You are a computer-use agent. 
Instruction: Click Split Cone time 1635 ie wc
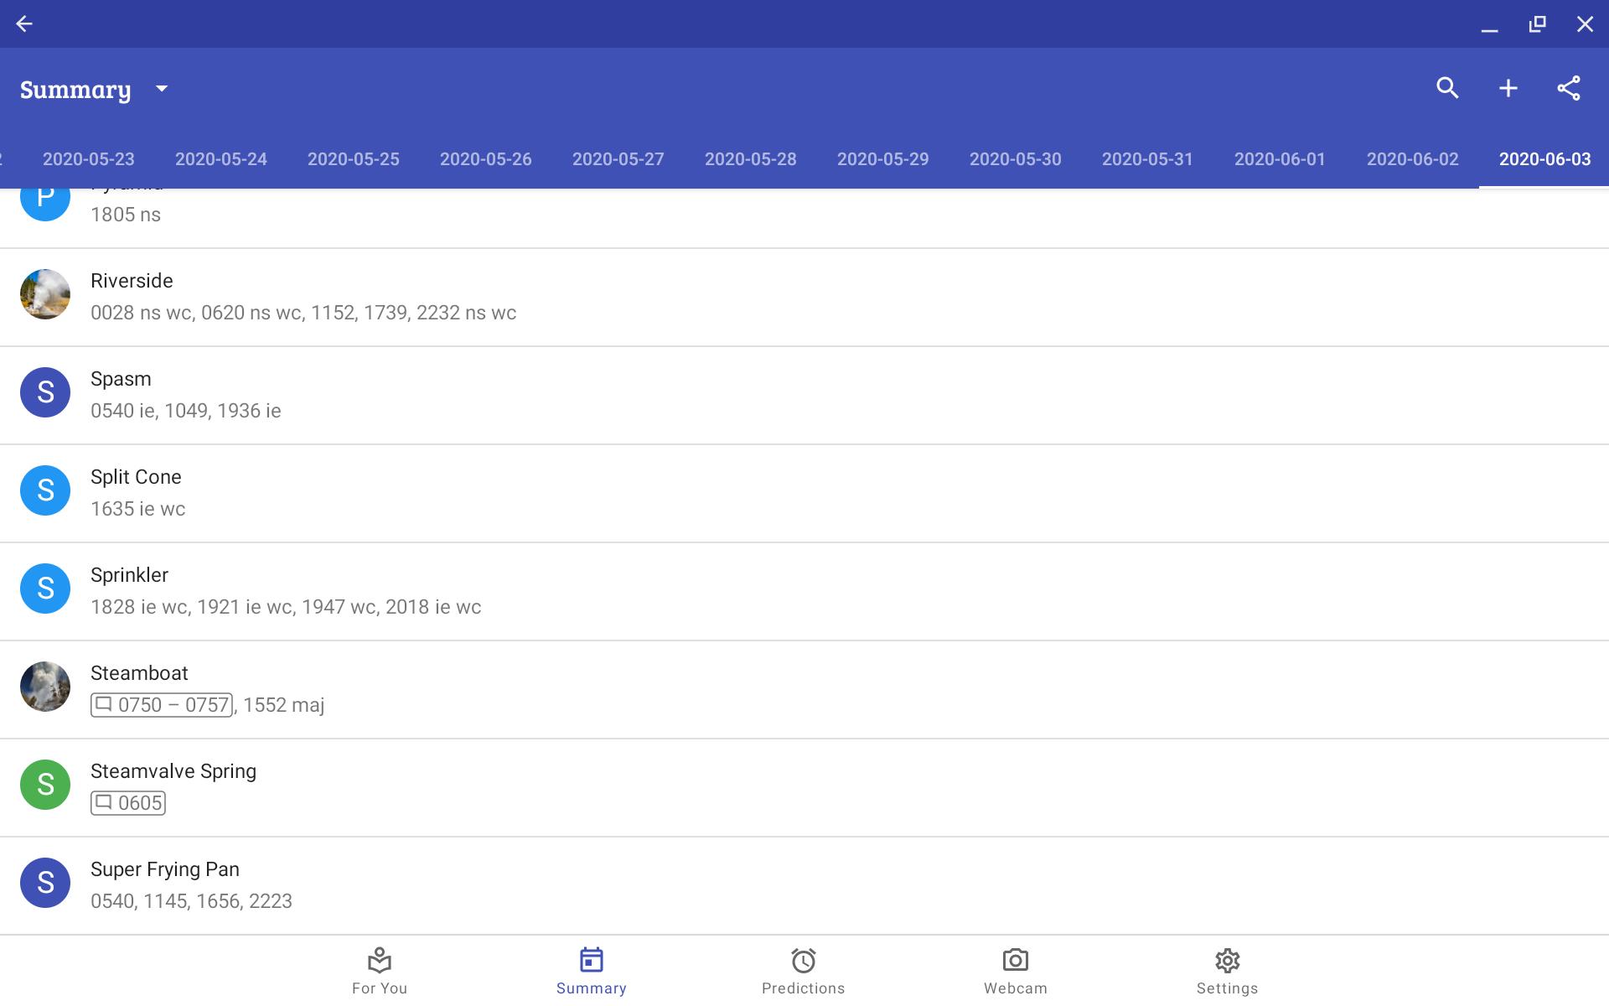(138, 509)
